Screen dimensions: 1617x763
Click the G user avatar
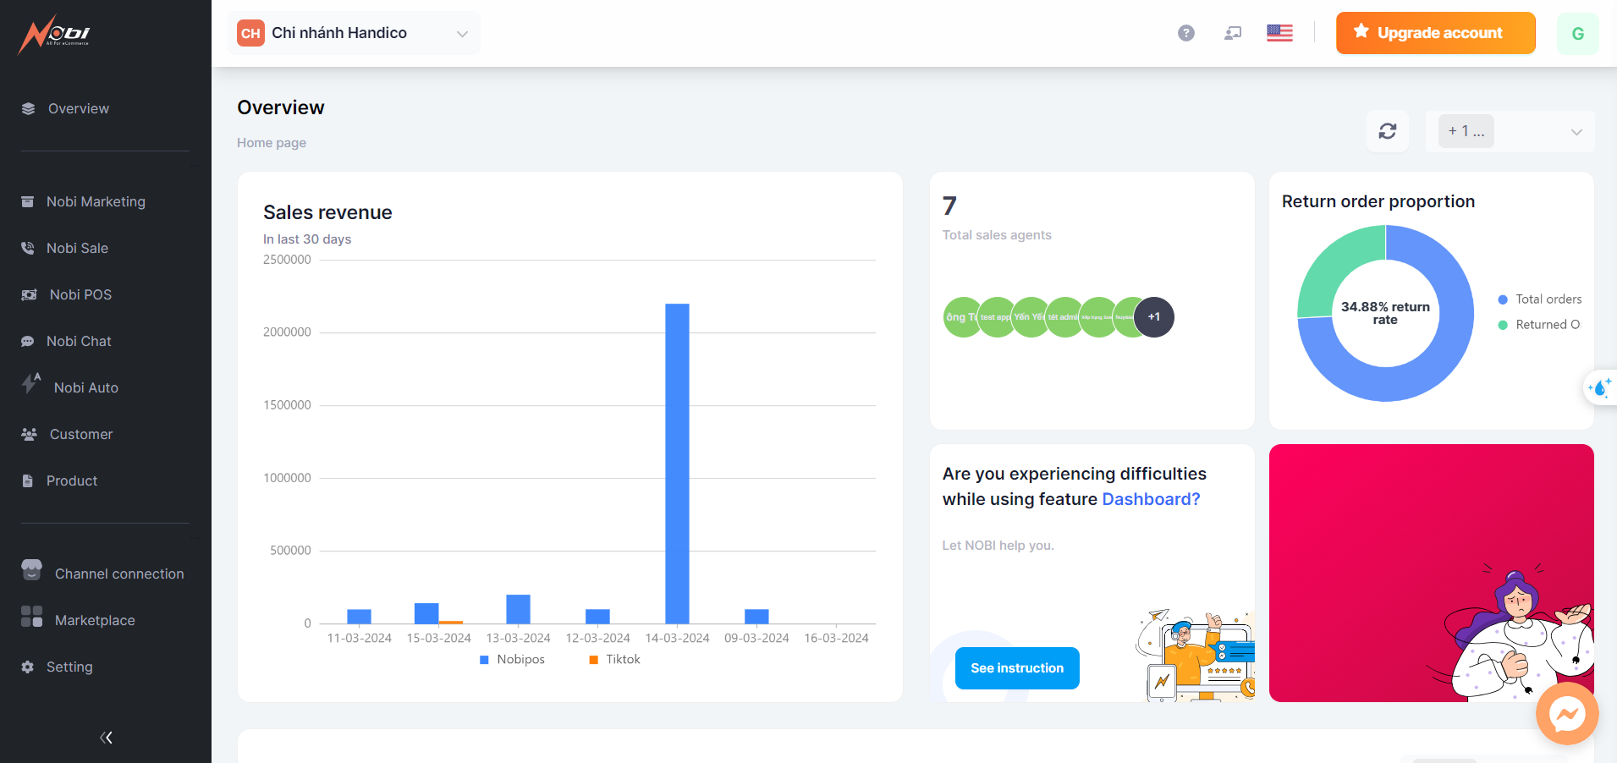coord(1577,34)
